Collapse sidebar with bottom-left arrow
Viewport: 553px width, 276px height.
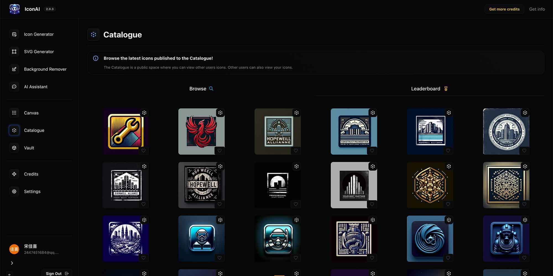tap(10, 274)
